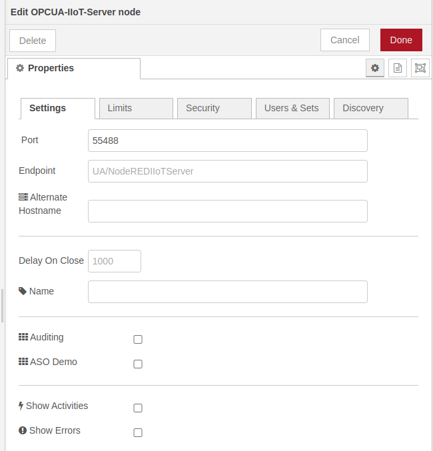The height and width of the screenshot is (451, 433).
Task: Click the exclamation icon beside Show Errors
Action: click(23, 430)
